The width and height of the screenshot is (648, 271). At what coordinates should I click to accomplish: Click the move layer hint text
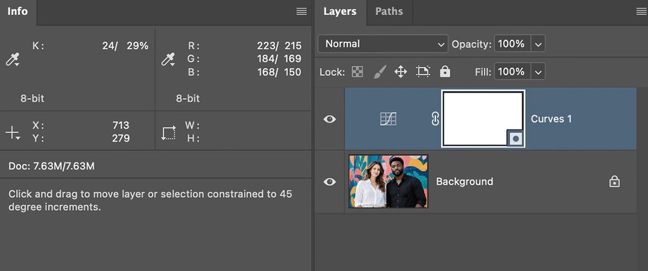pyautogui.click(x=151, y=200)
